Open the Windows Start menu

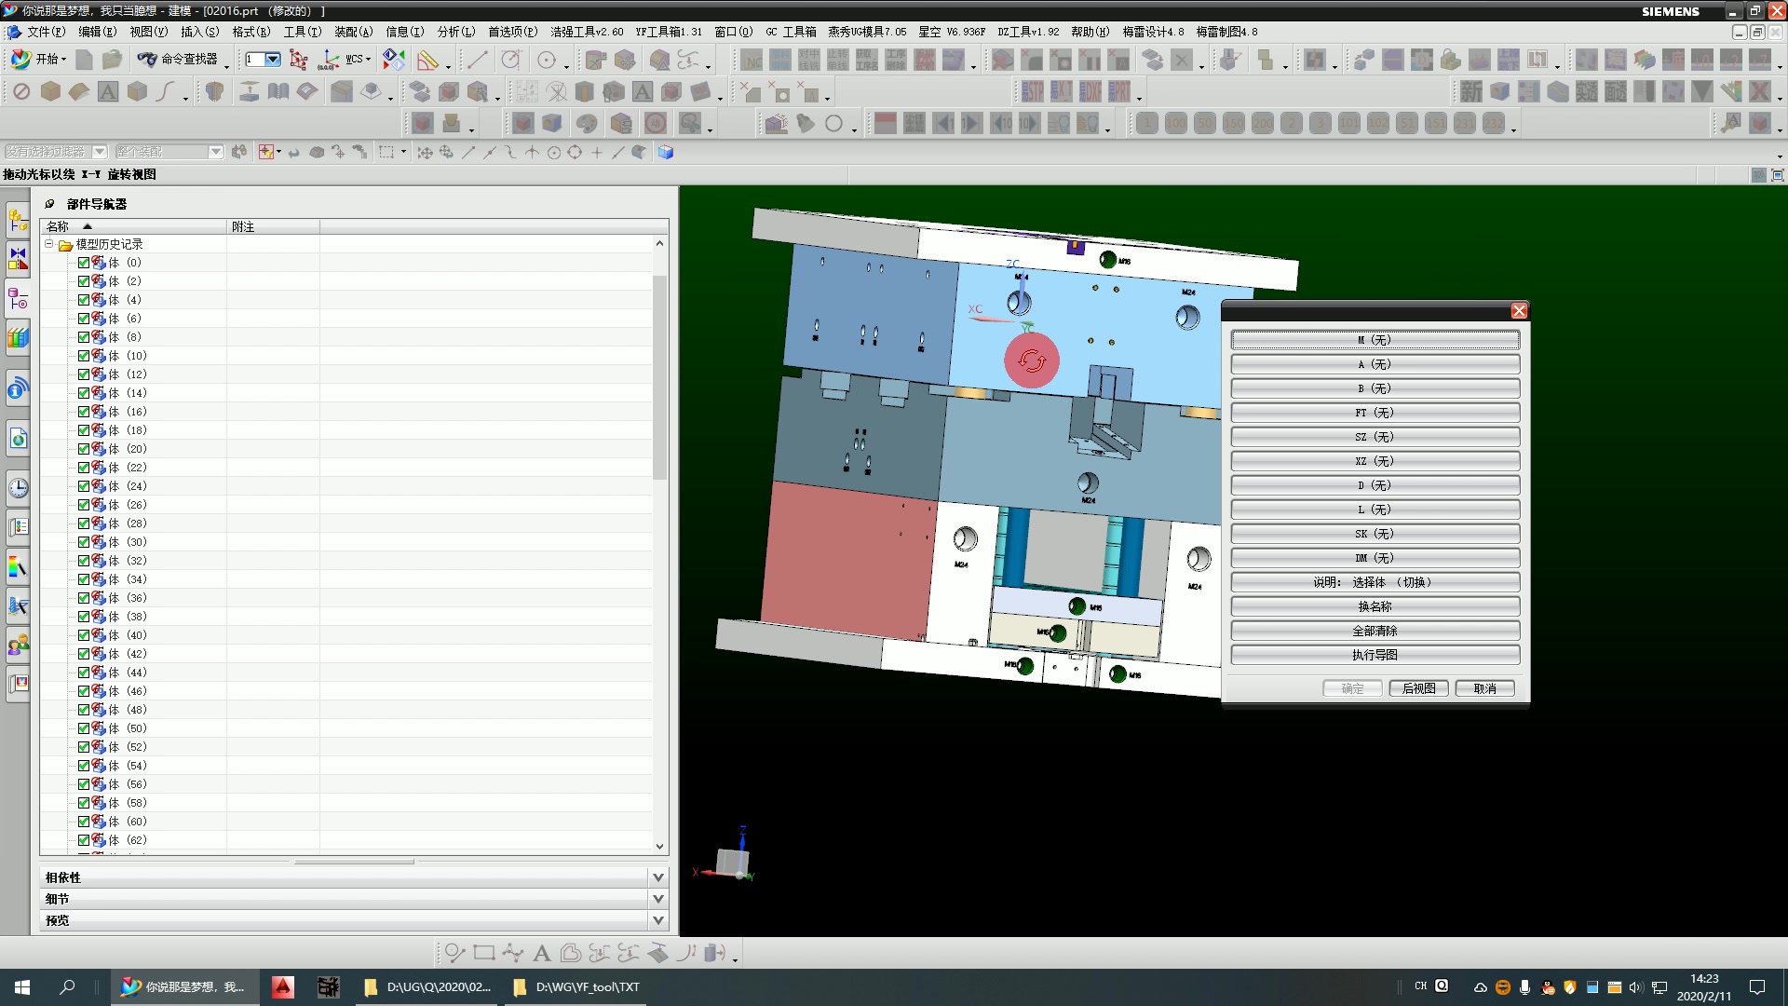pyautogui.click(x=22, y=987)
